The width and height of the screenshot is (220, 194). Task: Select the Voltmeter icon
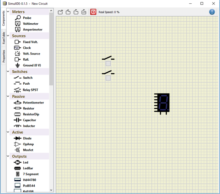[18, 24]
